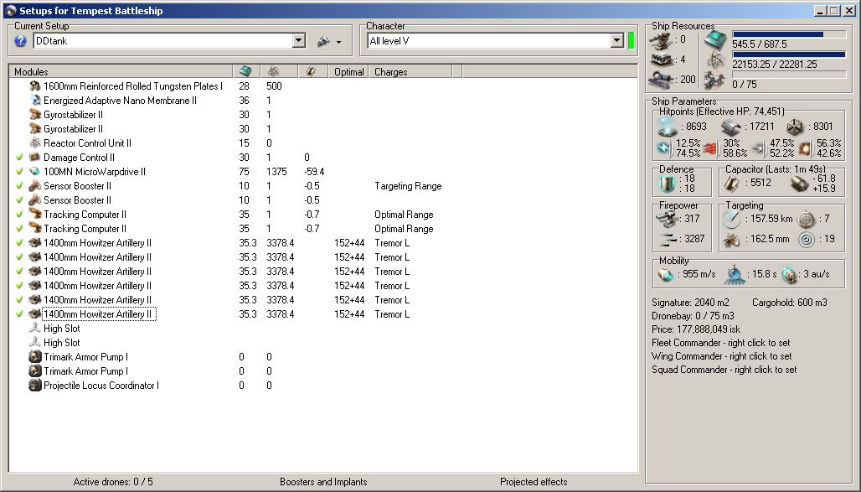The image size is (861, 492).
Task: Click the speed icon showing 955 m/s
Action: (x=666, y=274)
